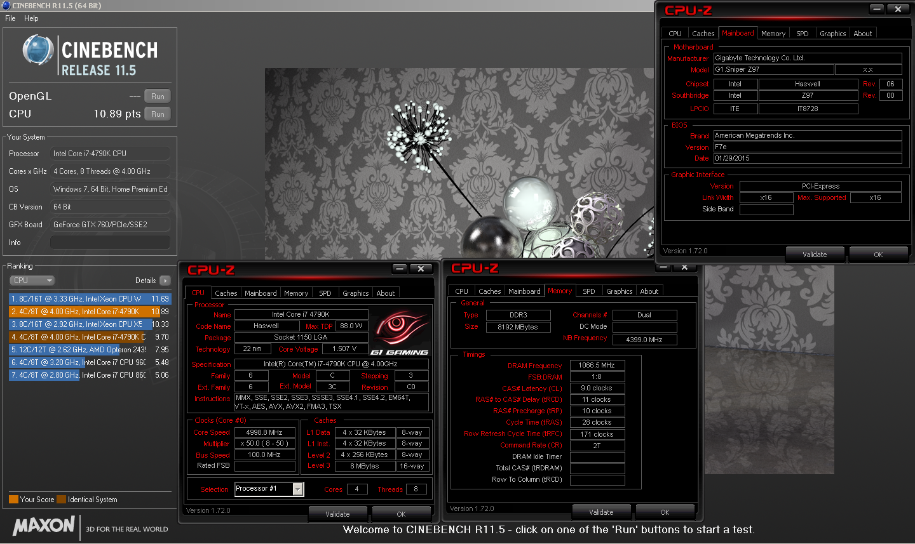The image size is (915, 544).
Task: Select ranking row 5 AMD Opteron
Action: click(x=90, y=349)
